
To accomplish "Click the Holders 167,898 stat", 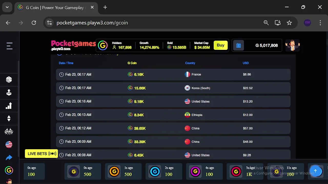I will 122,45.
